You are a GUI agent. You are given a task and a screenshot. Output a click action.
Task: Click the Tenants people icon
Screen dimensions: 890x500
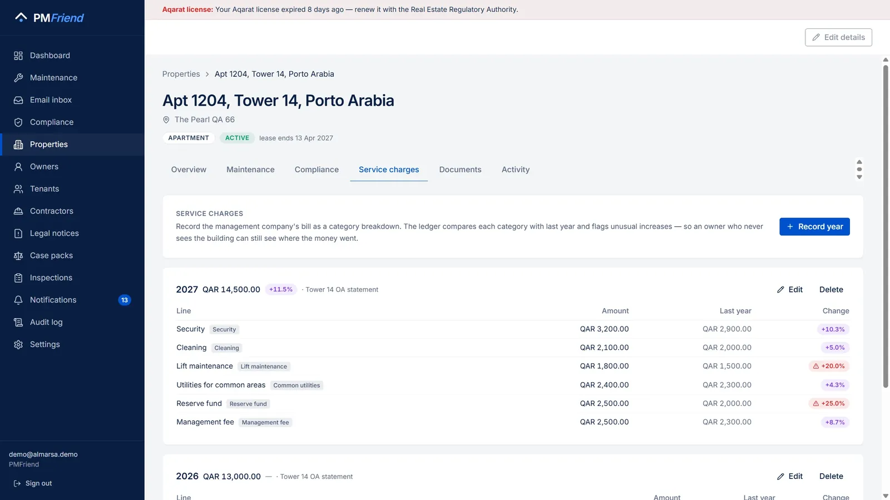(x=18, y=189)
